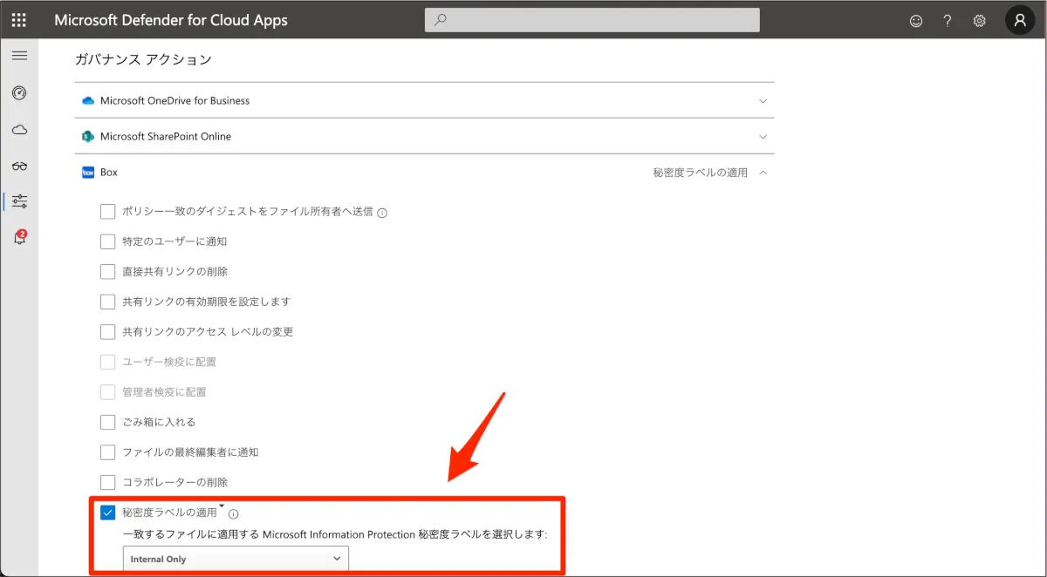The image size is (1047, 577).
Task: Open the alerts bell icon with badge
Action: pos(19,238)
